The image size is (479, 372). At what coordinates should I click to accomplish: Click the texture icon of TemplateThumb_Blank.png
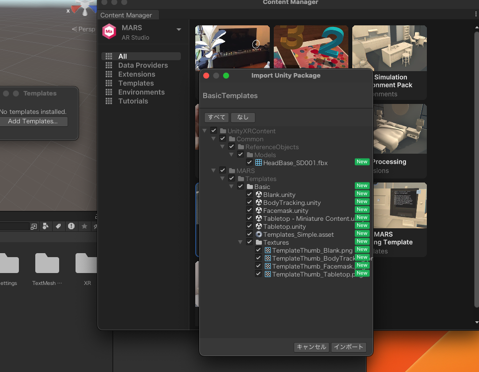pos(268,250)
